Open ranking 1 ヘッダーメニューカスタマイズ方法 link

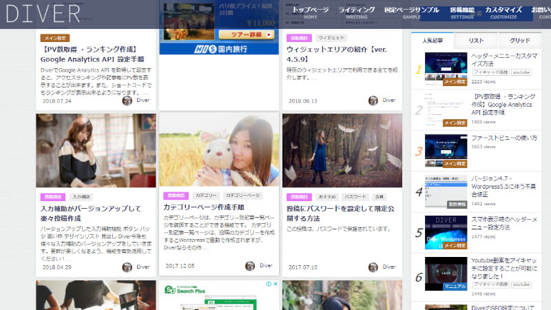[504, 60]
